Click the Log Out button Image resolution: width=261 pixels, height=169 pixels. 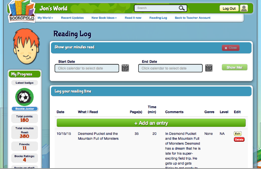(229, 9)
